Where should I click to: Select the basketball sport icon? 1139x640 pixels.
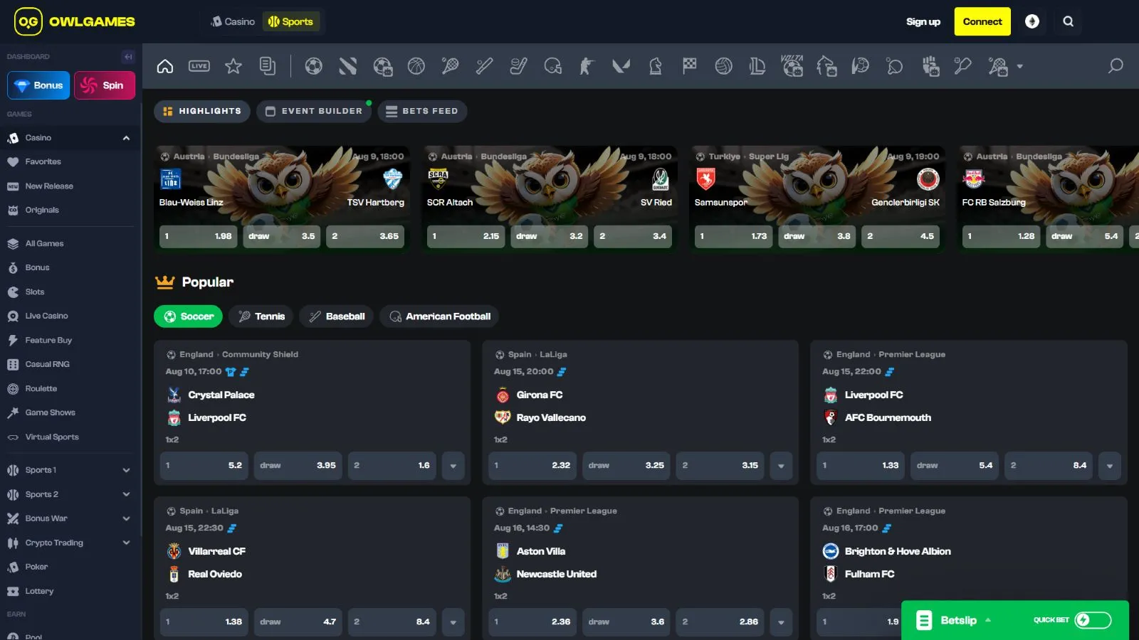(416, 66)
